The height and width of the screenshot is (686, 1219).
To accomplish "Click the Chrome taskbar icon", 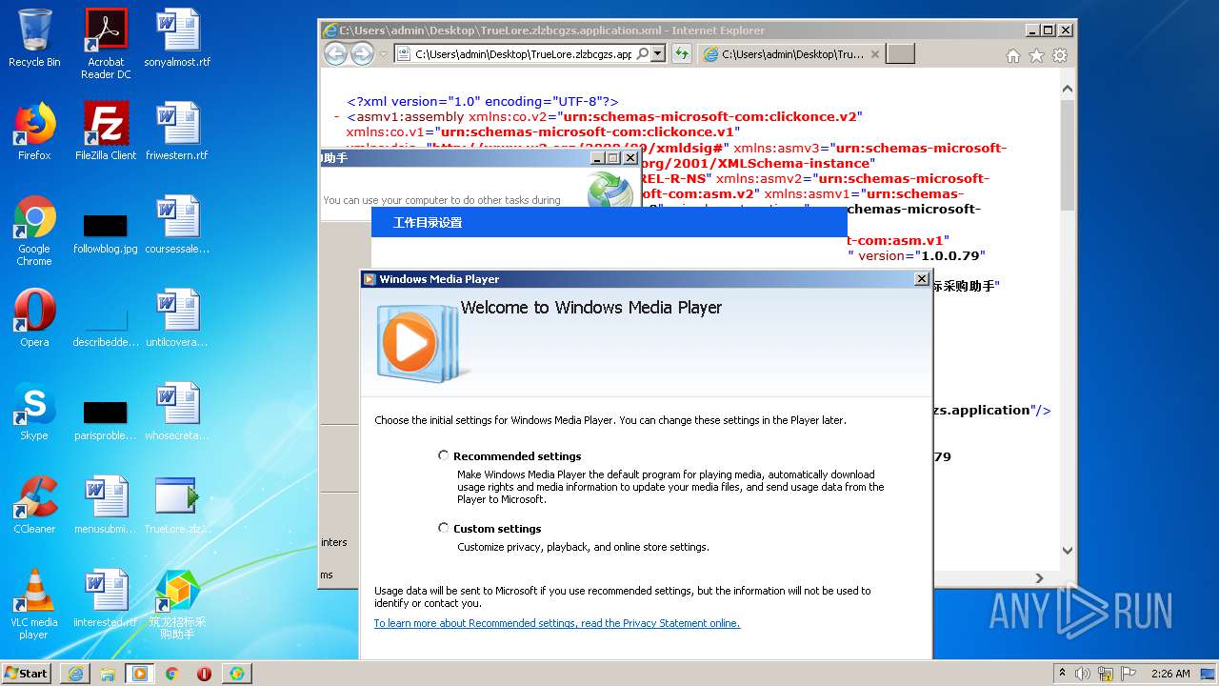I will 171,674.
